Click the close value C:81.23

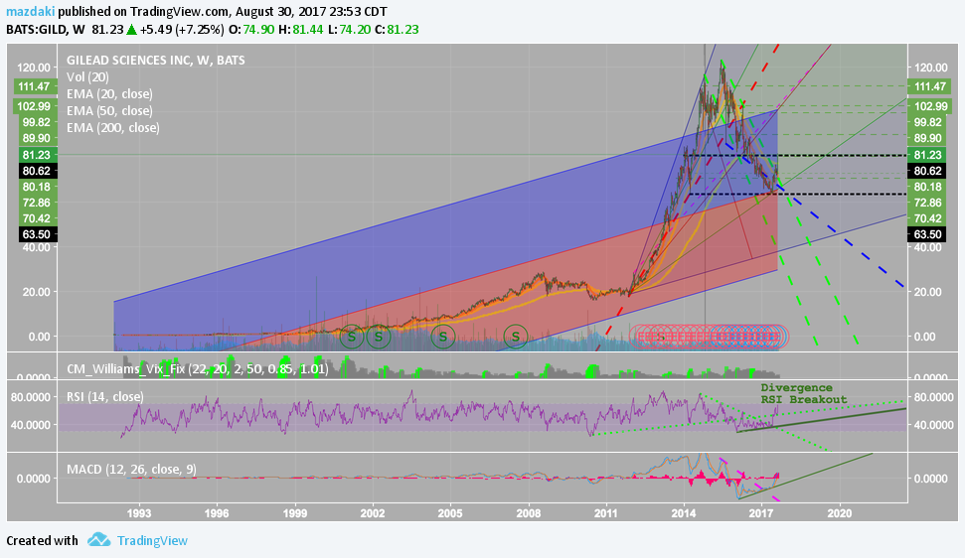(x=397, y=30)
